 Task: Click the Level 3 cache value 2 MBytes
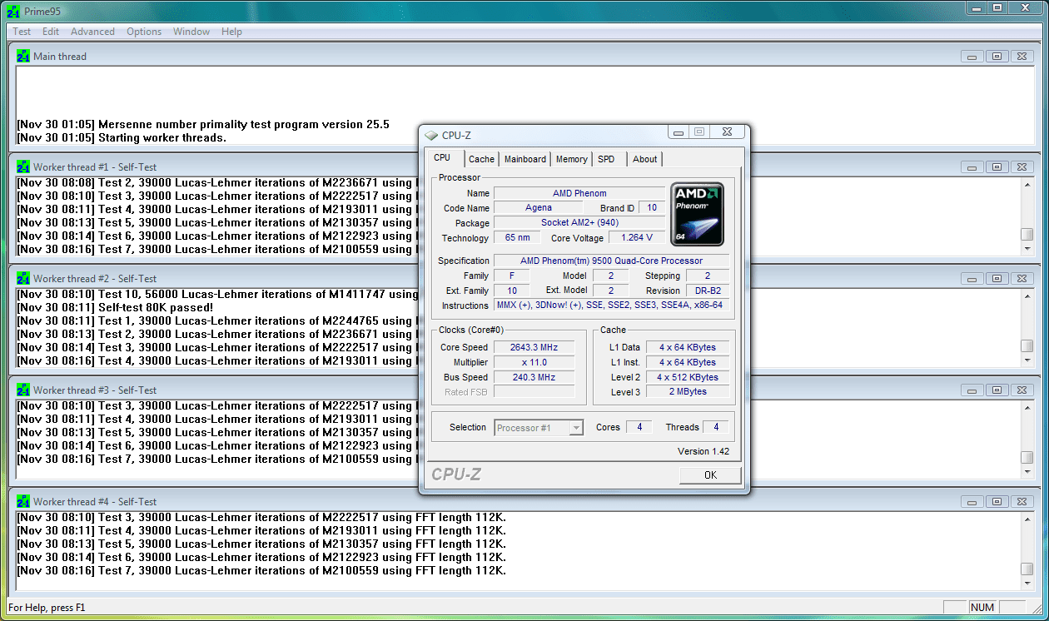coord(687,392)
